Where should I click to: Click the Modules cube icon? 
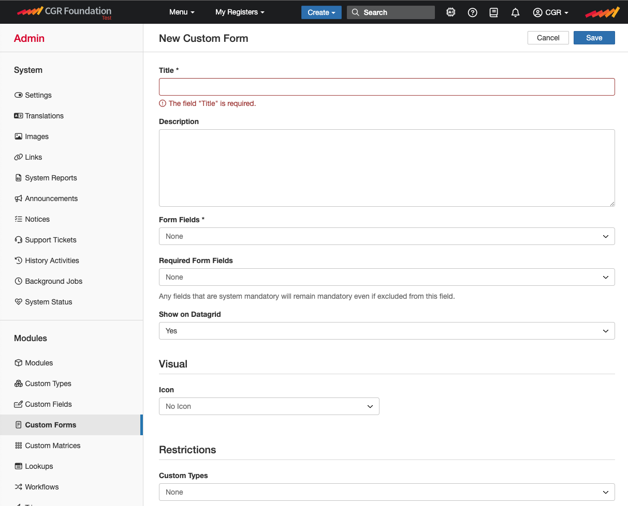click(19, 363)
